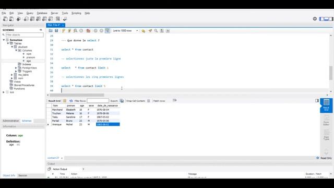Viewport: 334px width, 188px height.
Task: Expand the sys schema
Action: 4,92
